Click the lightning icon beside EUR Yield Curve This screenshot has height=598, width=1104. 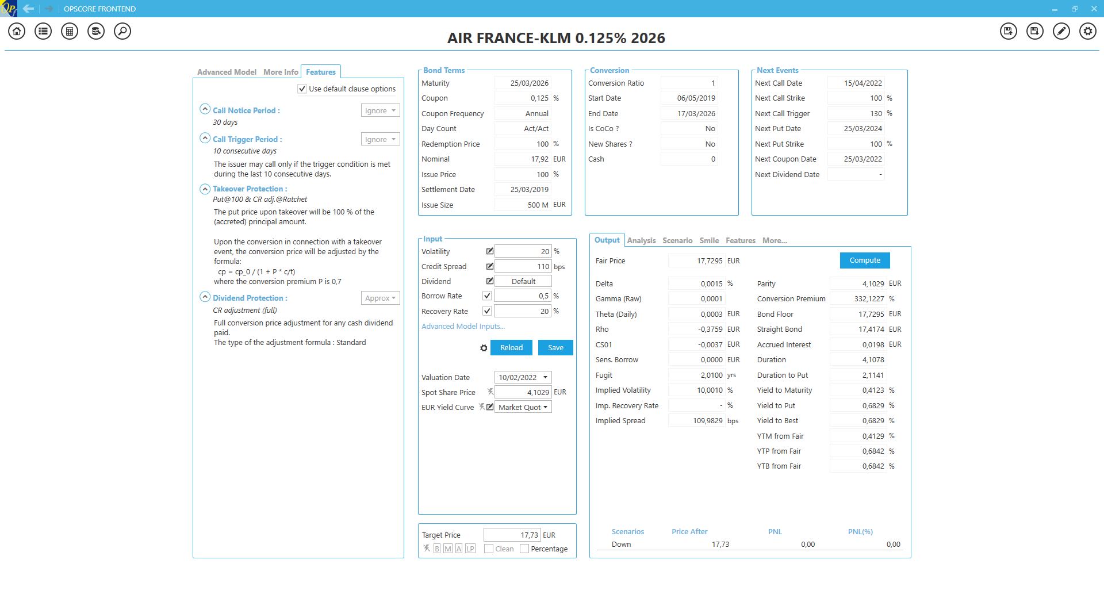pos(482,407)
